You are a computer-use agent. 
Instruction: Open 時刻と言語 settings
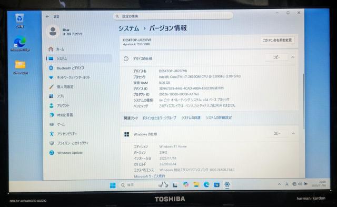tap(78, 115)
